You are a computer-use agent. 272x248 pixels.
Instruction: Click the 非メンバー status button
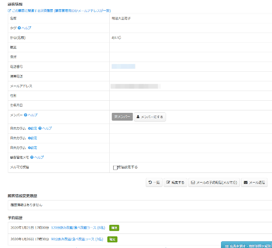tap(122, 117)
